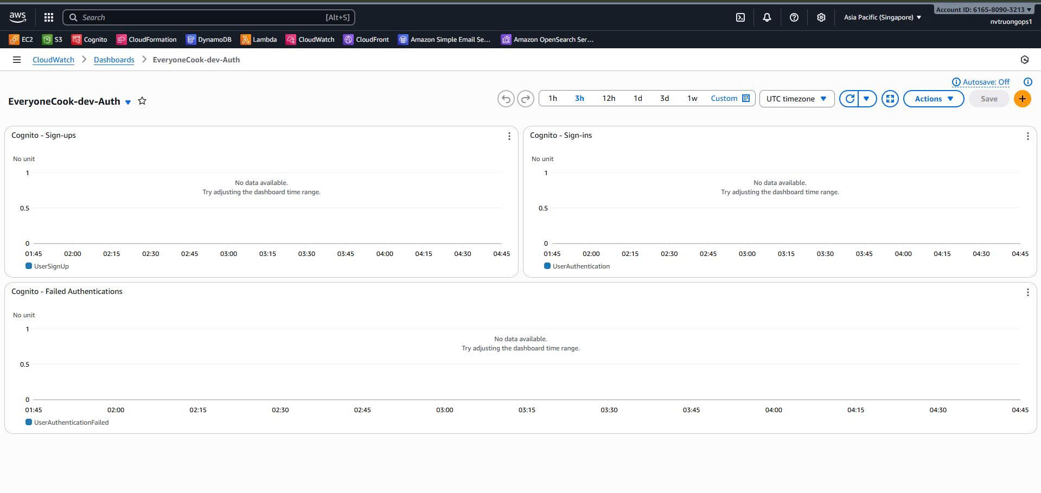Viewport: 1041px width, 493px height.
Task: Open the hexagon tool icon beside the breadcrumb
Action: (1025, 60)
